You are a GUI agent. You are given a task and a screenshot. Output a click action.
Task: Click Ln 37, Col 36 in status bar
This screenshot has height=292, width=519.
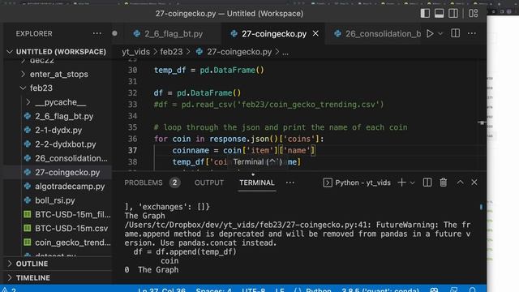tap(161, 290)
